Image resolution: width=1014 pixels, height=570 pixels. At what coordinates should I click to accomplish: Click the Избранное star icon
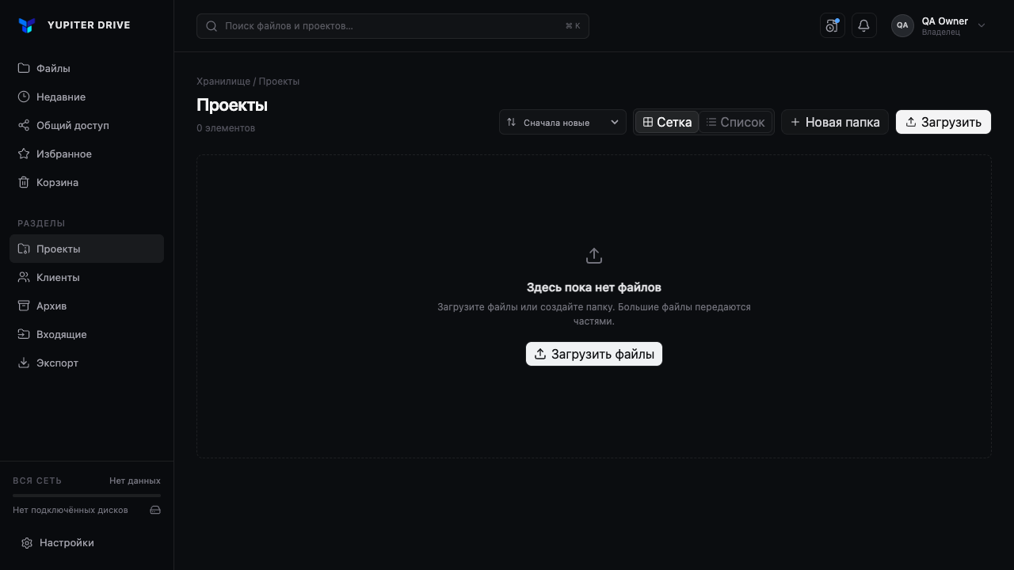pyautogui.click(x=24, y=154)
